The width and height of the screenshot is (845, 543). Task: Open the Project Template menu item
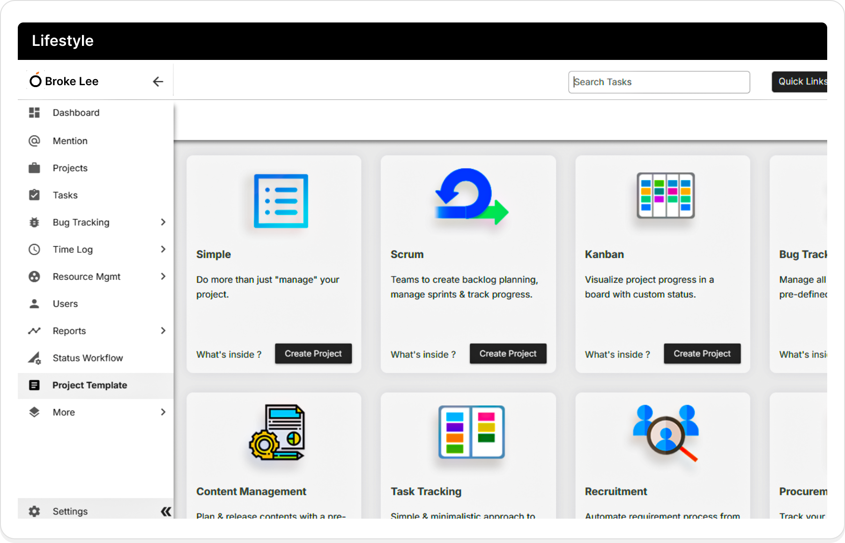(x=89, y=385)
